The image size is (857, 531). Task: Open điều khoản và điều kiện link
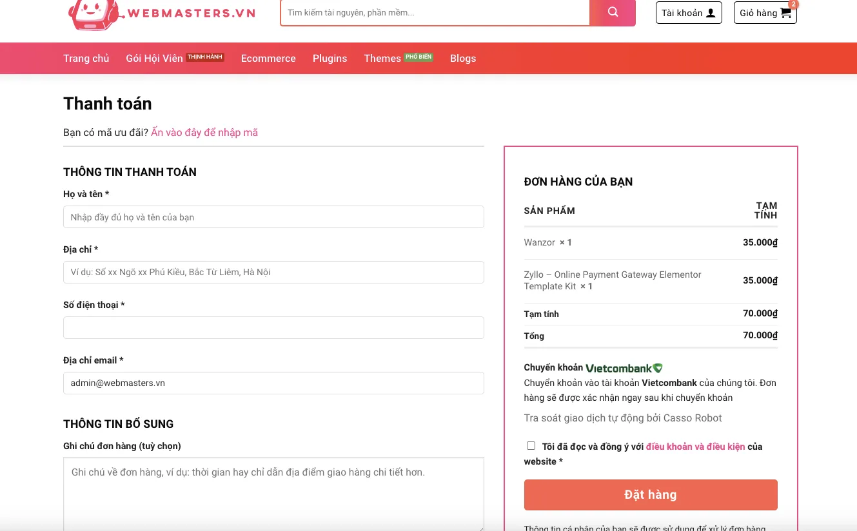click(695, 447)
